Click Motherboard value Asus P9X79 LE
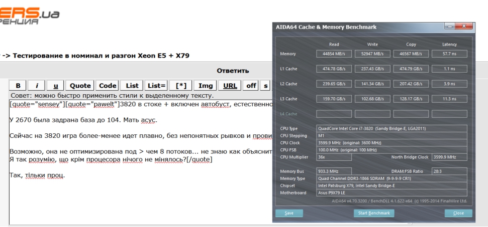 [392, 192]
